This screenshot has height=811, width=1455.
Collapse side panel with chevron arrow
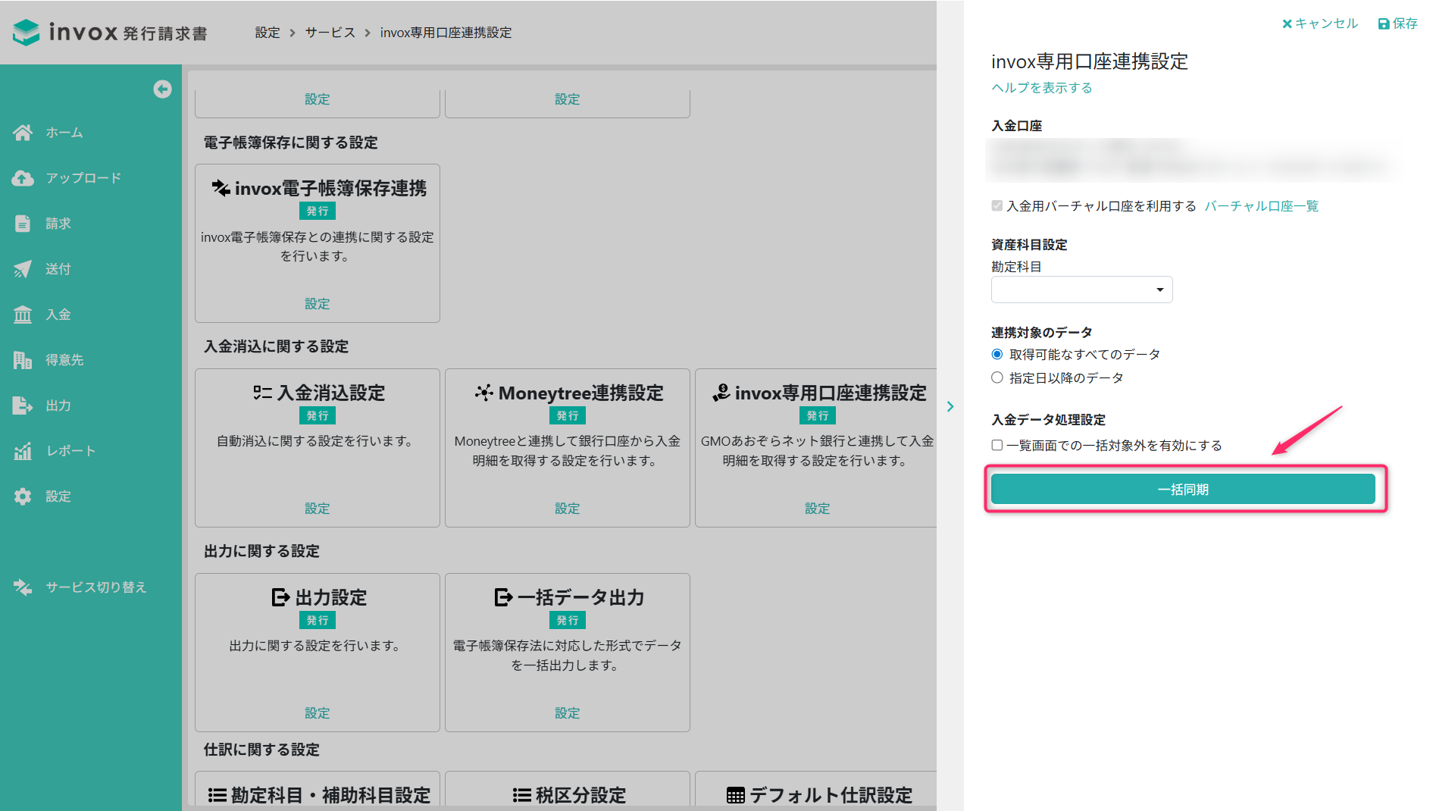click(950, 407)
